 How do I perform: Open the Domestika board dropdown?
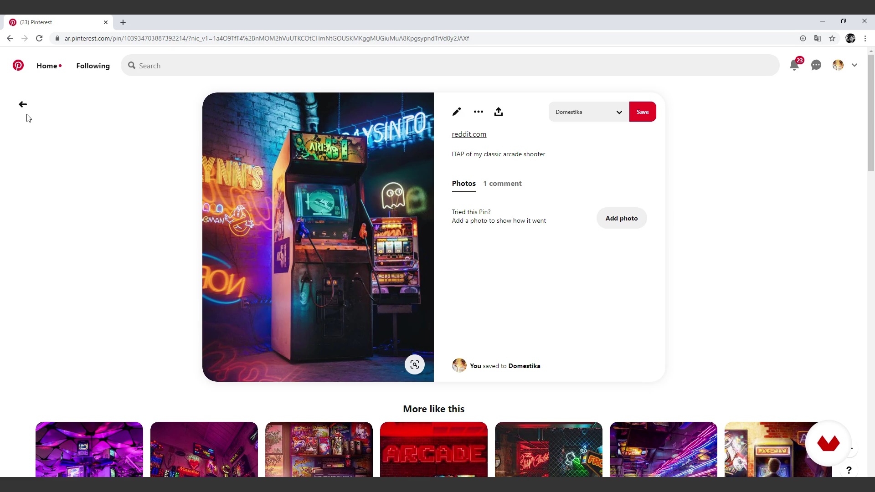(589, 112)
